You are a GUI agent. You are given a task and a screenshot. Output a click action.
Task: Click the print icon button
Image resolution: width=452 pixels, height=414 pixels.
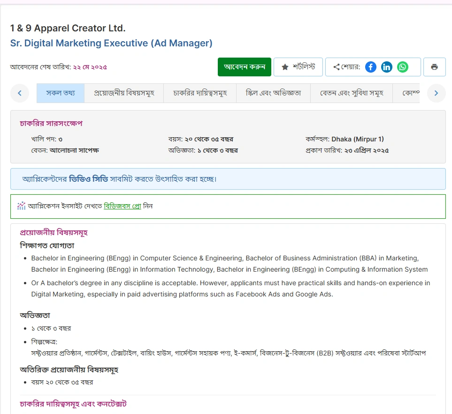point(435,67)
